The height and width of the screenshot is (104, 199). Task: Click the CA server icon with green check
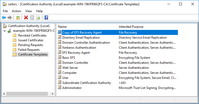click(9, 31)
